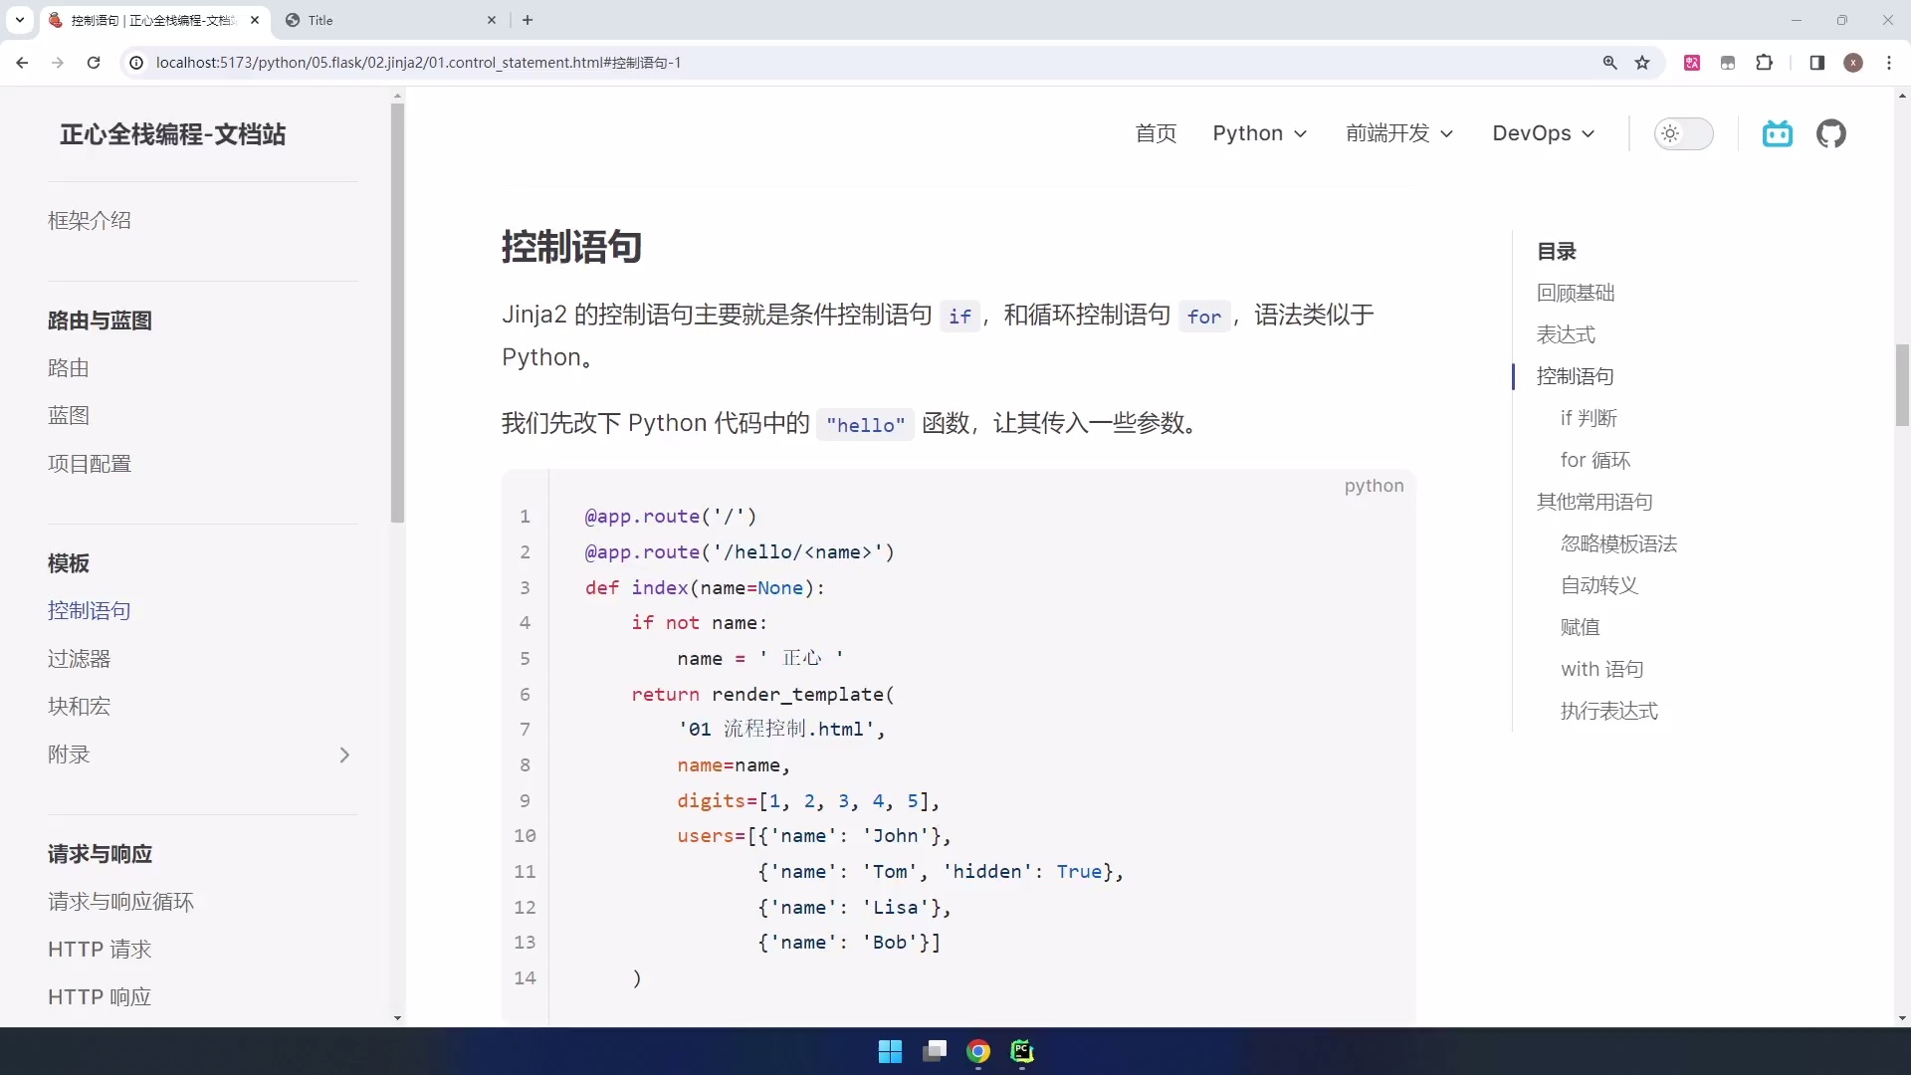Click the zoom magnifier icon in the toolbar
The image size is (1911, 1075).
click(x=1609, y=62)
